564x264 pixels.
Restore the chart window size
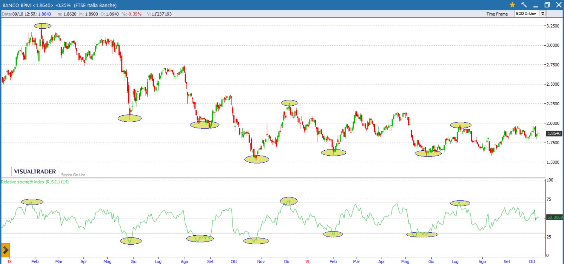click(x=547, y=5)
